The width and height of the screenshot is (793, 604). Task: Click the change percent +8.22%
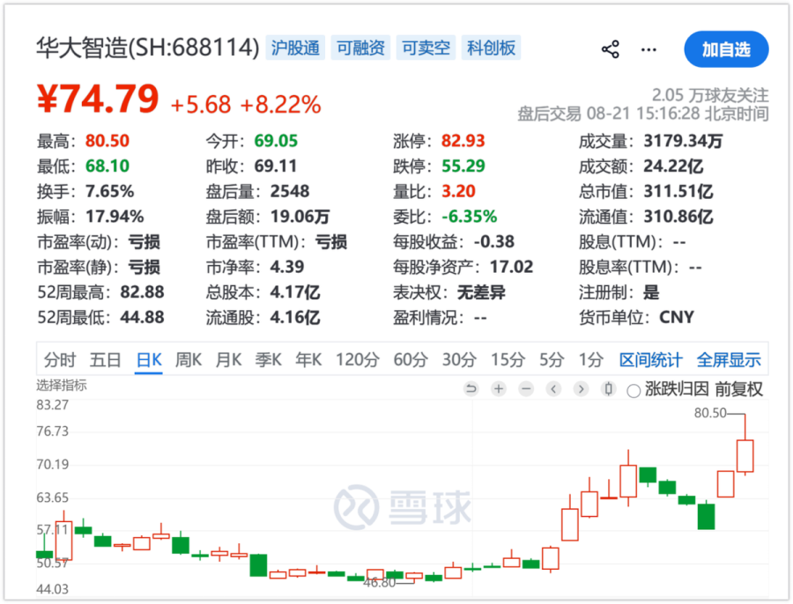point(281,105)
